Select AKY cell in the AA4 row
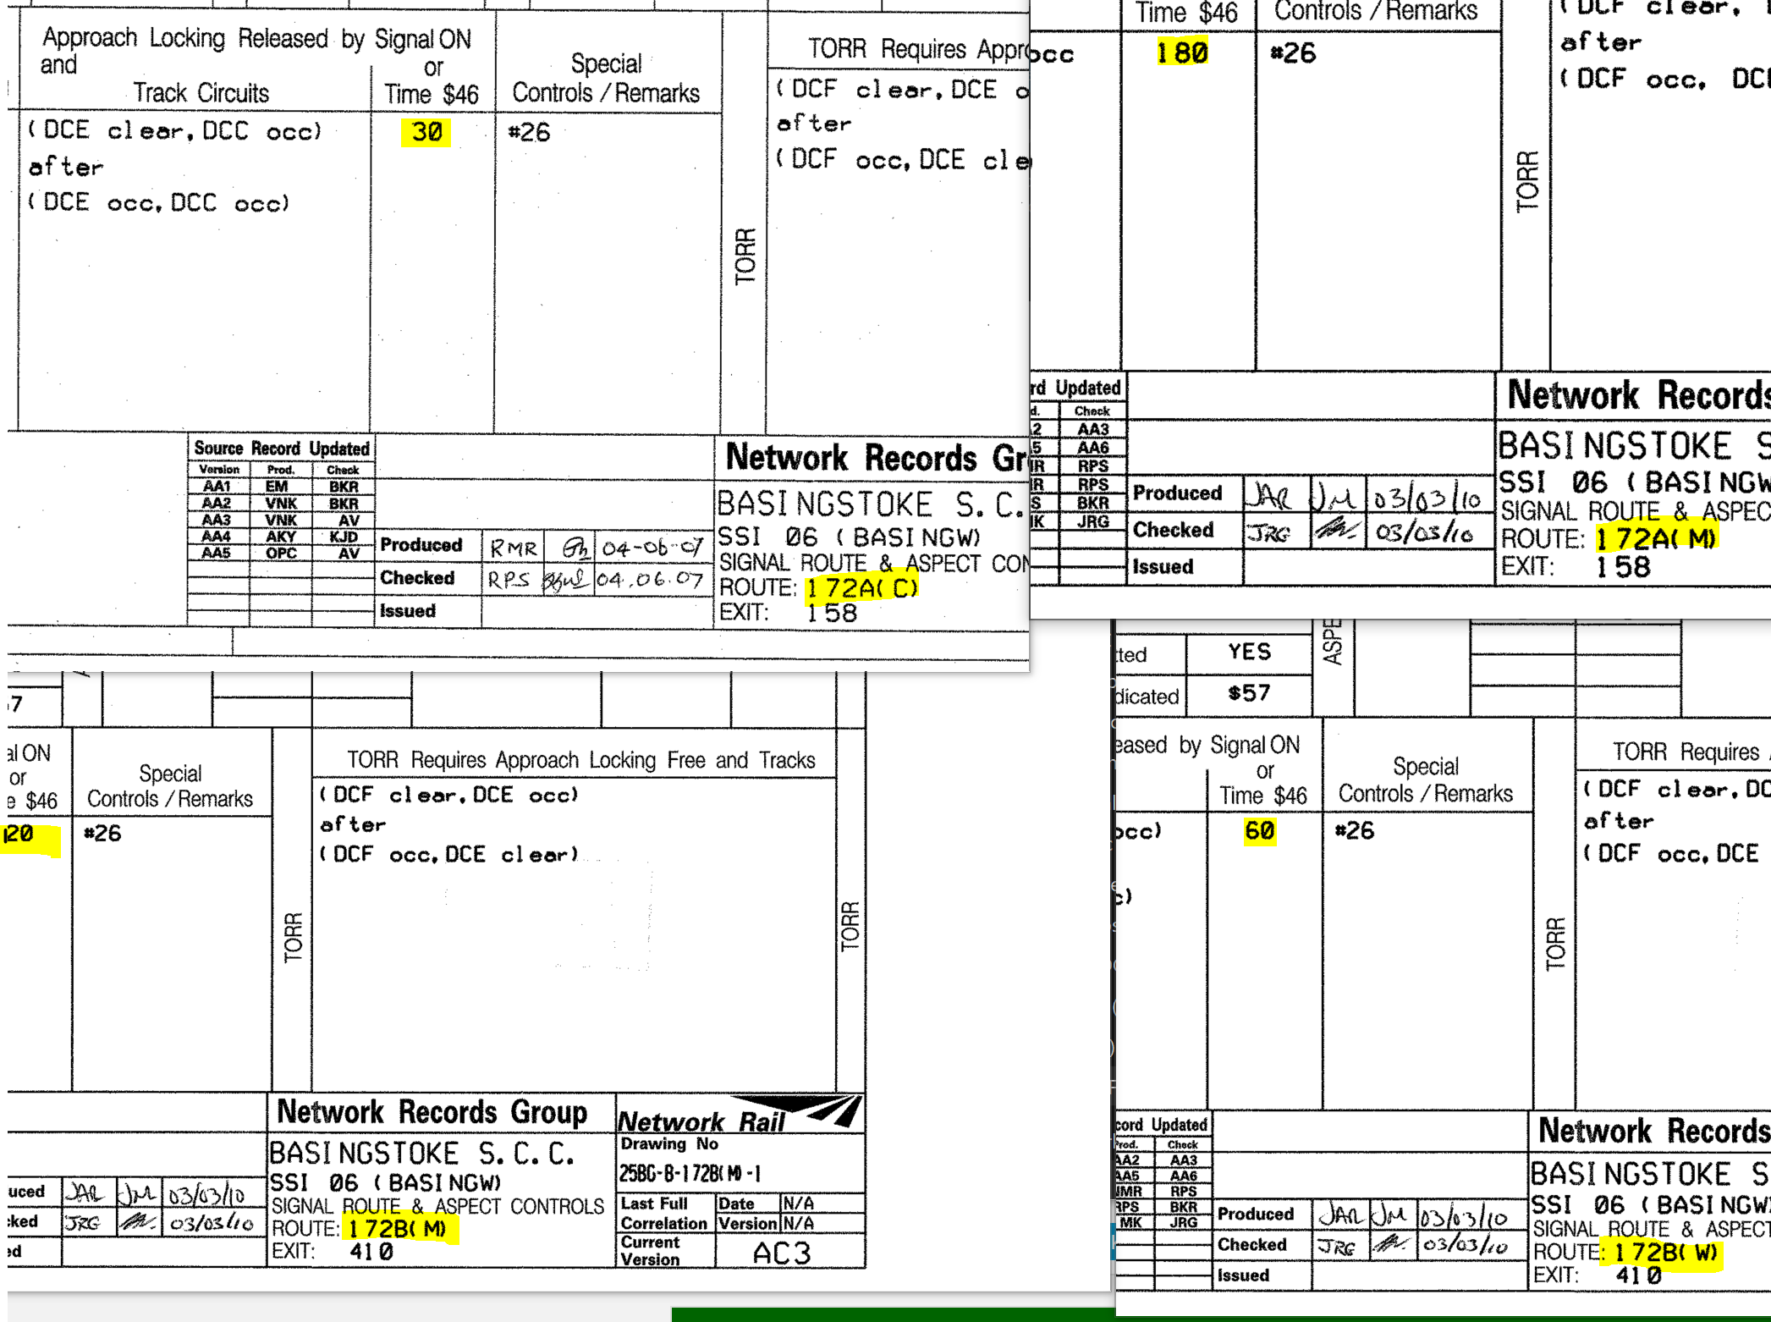This screenshot has width=1771, height=1322. pyautogui.click(x=281, y=537)
